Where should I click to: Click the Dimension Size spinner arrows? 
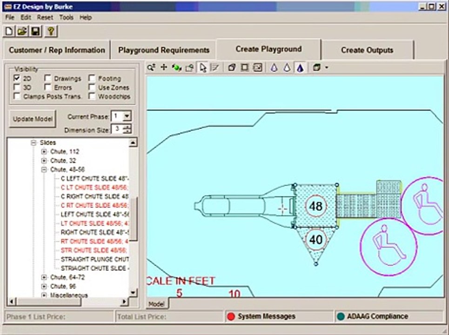pyautogui.click(x=127, y=129)
